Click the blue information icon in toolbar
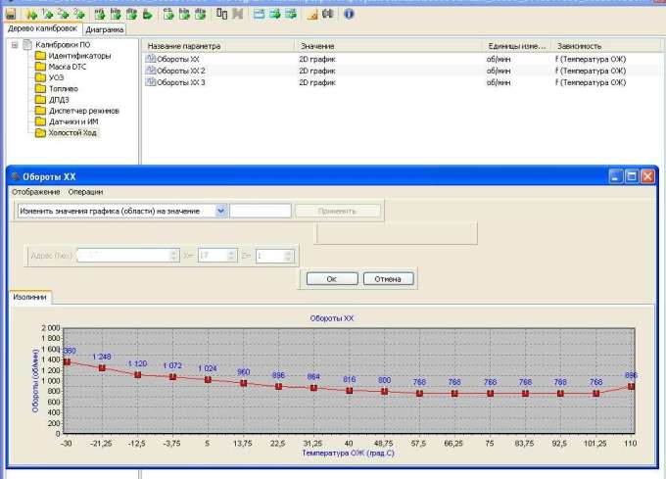 point(350,15)
